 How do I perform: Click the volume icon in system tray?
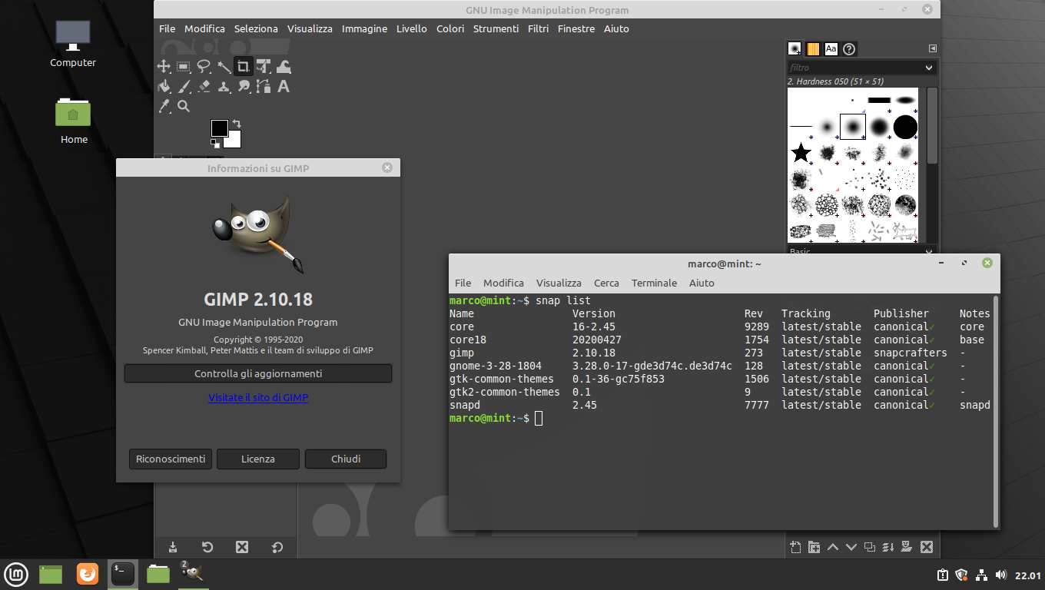tap(1000, 575)
